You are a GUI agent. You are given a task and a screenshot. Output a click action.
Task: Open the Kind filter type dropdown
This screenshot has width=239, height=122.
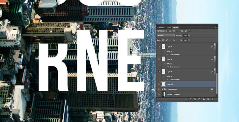(162, 31)
